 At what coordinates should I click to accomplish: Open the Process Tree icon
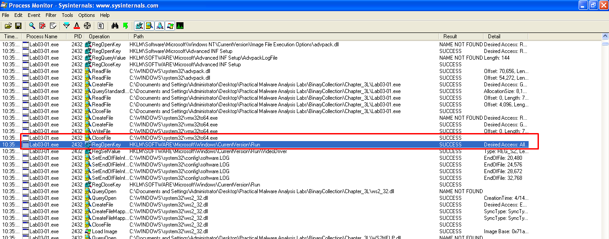coord(101,26)
